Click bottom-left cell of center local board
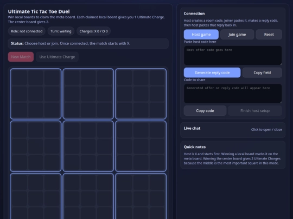 tap(72, 162)
